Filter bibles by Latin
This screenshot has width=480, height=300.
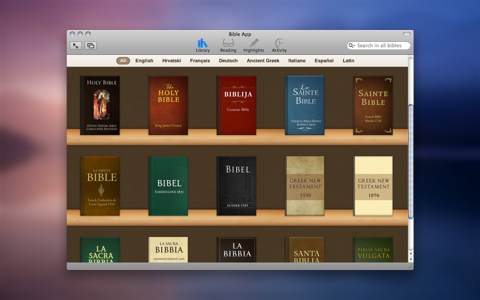click(348, 60)
